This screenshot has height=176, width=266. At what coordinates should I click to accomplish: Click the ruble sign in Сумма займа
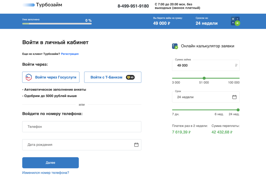point(236,65)
